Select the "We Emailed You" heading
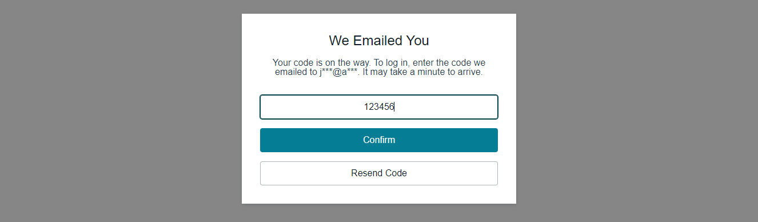This screenshot has height=222, width=758. pos(379,41)
